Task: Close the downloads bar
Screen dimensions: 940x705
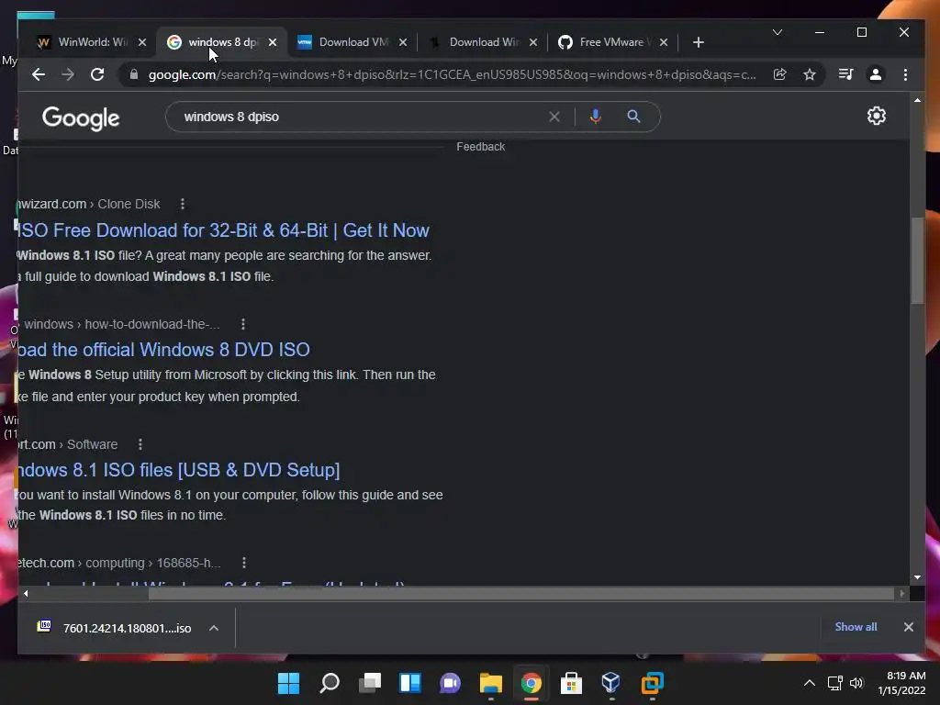Action: 909,627
